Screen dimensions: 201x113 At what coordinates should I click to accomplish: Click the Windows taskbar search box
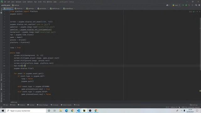[26, 111]
